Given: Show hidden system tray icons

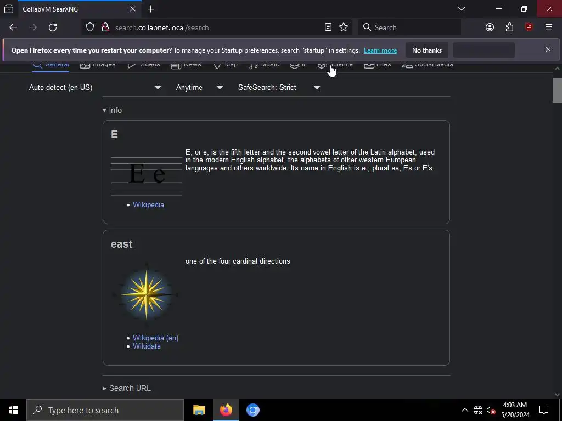Looking at the screenshot, I should click(x=464, y=410).
